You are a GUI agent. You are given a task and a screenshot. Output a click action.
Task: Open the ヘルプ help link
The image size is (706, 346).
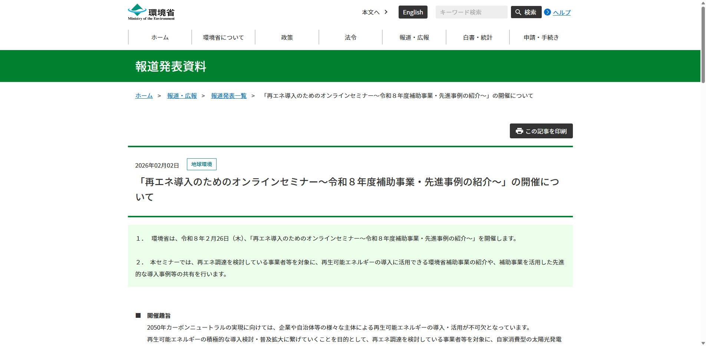[561, 13]
